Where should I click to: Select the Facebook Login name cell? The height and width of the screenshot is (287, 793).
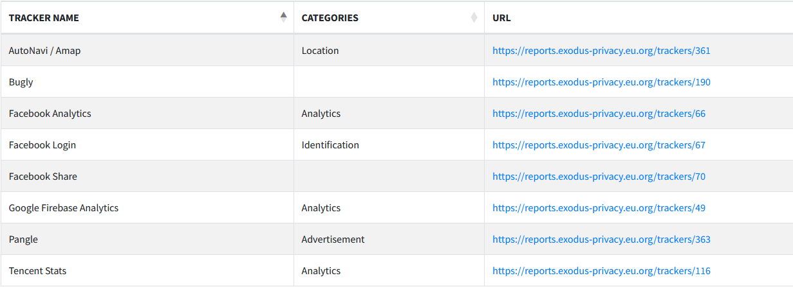[147, 144]
